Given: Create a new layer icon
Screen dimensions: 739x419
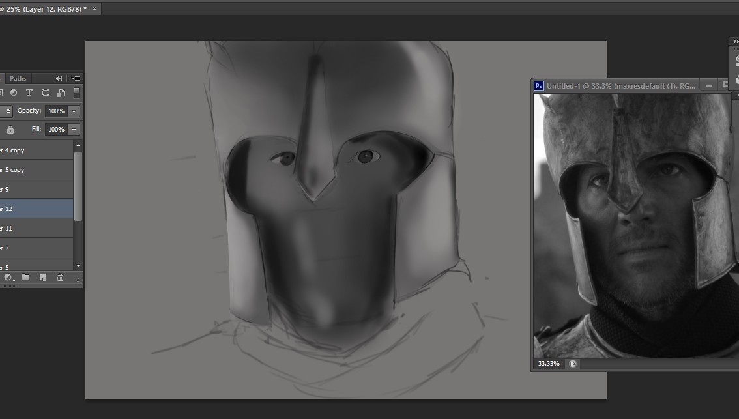Looking at the screenshot, I should [x=43, y=278].
